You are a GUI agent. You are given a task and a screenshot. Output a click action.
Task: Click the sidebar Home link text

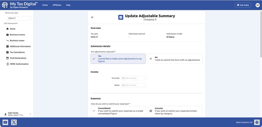[13, 29]
